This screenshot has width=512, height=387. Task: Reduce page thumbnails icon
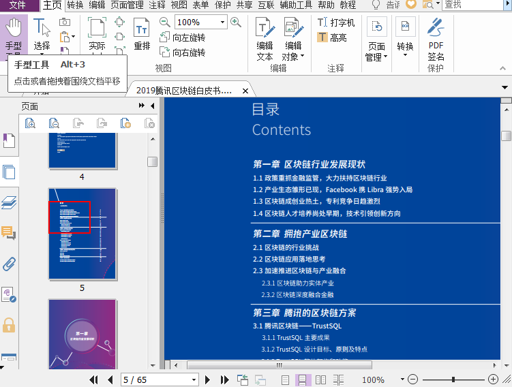(x=54, y=123)
